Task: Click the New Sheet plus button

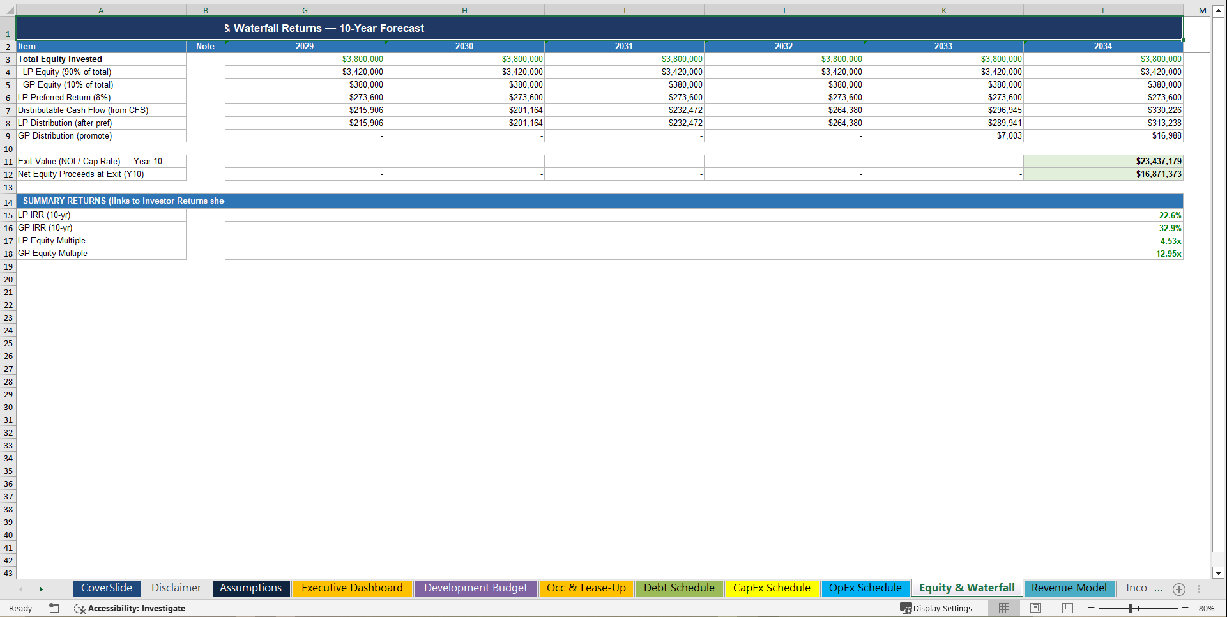Action: click(x=1179, y=589)
